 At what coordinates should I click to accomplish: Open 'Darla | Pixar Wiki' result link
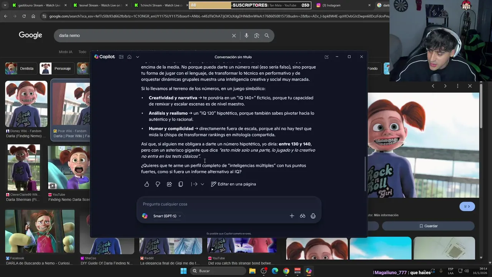point(72,136)
